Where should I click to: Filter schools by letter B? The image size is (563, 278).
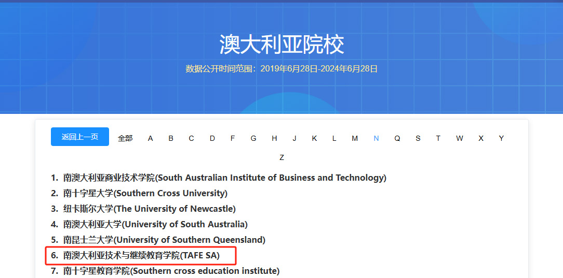pyautogui.click(x=171, y=138)
